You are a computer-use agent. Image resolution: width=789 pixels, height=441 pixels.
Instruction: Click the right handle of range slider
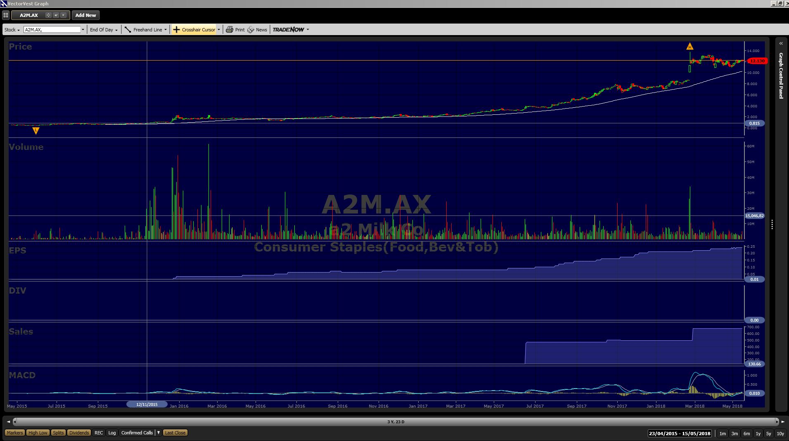(x=777, y=422)
